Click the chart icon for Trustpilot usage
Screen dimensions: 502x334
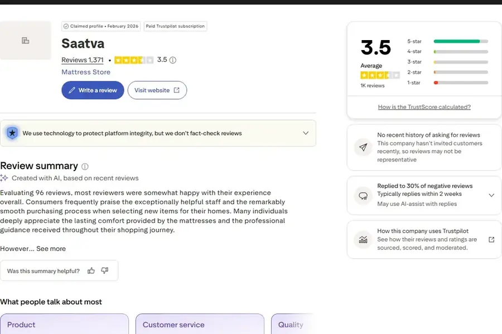(x=363, y=239)
